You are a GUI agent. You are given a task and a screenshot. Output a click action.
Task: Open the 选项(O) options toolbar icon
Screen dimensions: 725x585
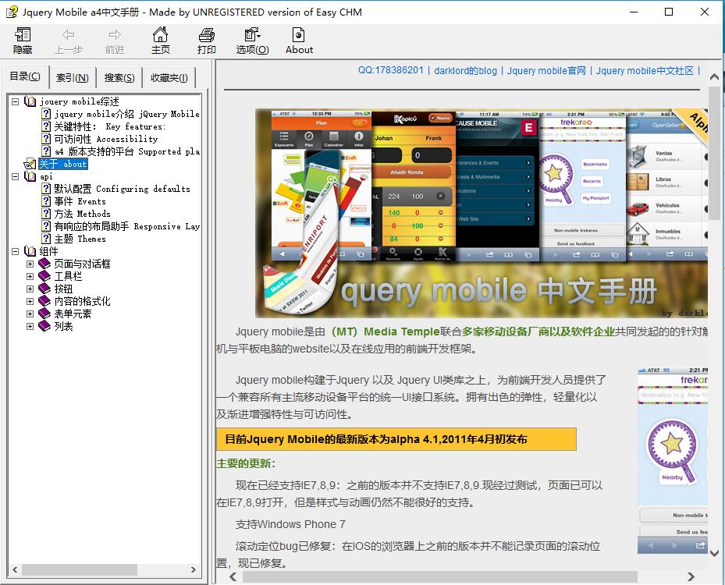coord(252,34)
